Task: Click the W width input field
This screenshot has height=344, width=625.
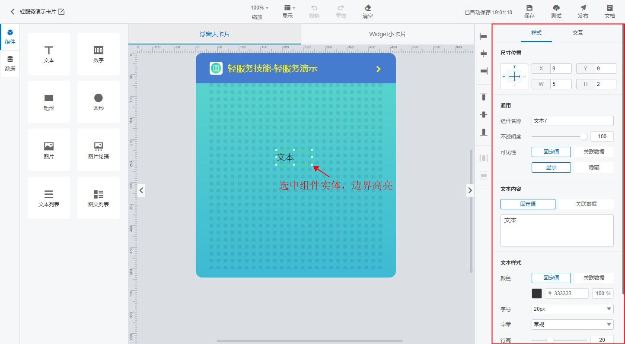Action: (561, 84)
